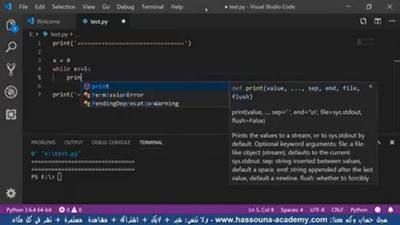
Task: Open the Debug menu
Action: [x=126, y=7]
